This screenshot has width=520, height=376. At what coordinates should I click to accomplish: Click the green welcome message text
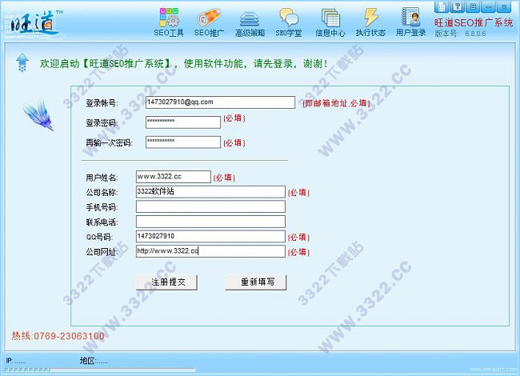(x=184, y=63)
